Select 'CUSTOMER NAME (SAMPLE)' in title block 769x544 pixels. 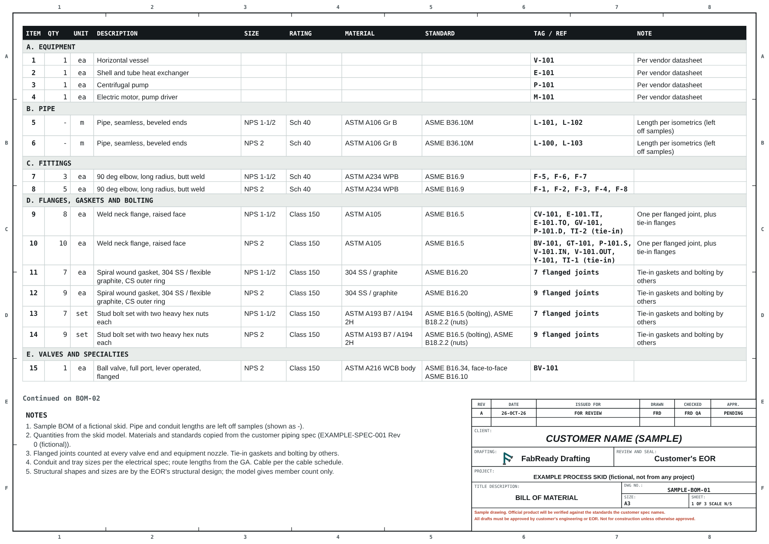point(614,439)
